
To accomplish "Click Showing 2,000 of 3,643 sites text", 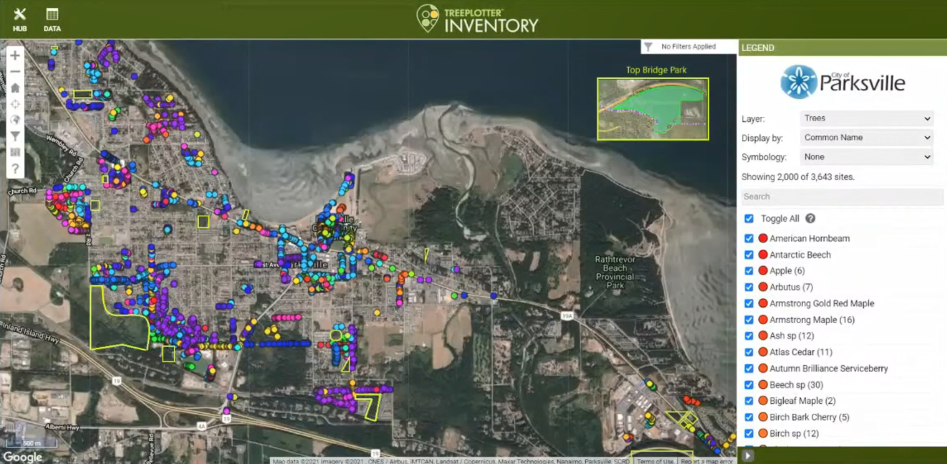I will [x=798, y=177].
